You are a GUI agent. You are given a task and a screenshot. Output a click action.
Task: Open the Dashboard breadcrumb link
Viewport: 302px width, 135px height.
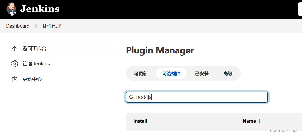click(x=18, y=26)
